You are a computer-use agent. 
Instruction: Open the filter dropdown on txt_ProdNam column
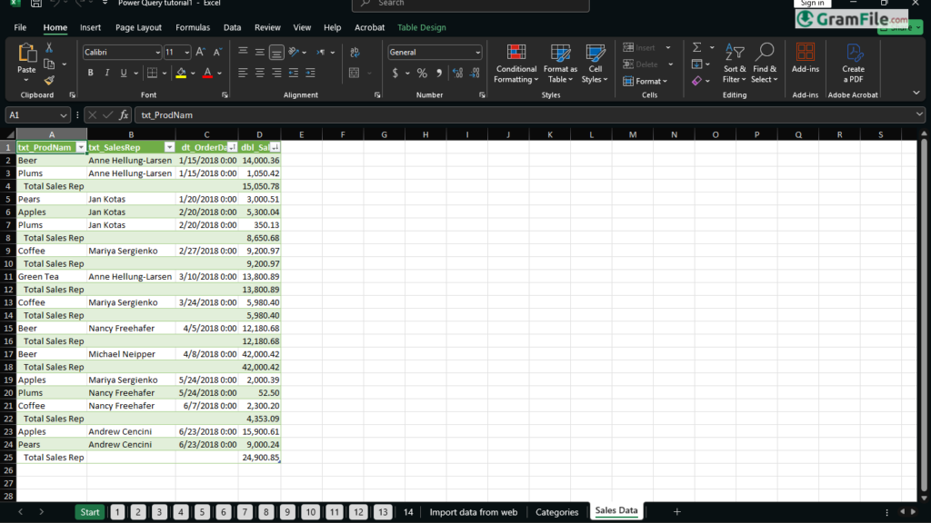(x=81, y=146)
